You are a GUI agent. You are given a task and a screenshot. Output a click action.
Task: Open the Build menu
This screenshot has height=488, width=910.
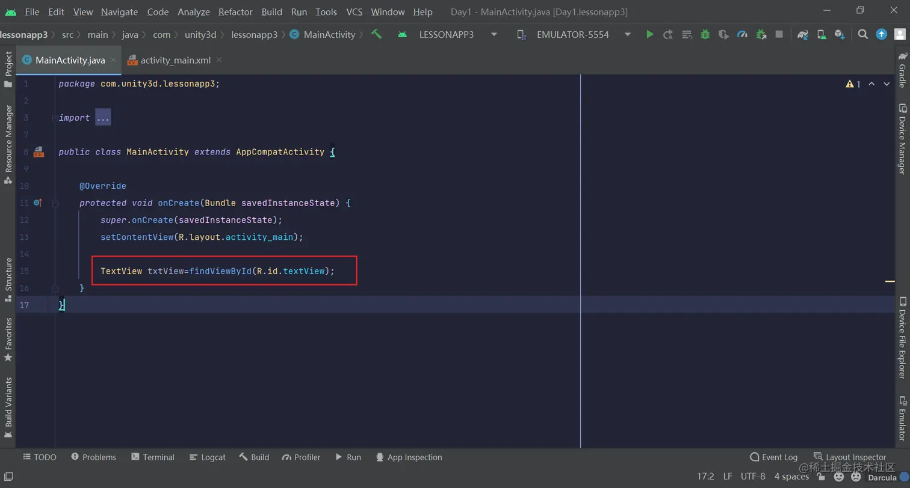pyautogui.click(x=272, y=12)
